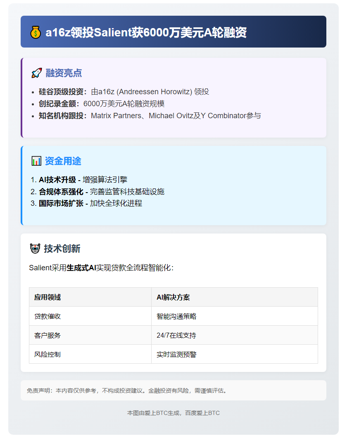Click the bar chart icon beside 资金用途
The width and height of the screenshot is (347, 448).
click(x=36, y=161)
